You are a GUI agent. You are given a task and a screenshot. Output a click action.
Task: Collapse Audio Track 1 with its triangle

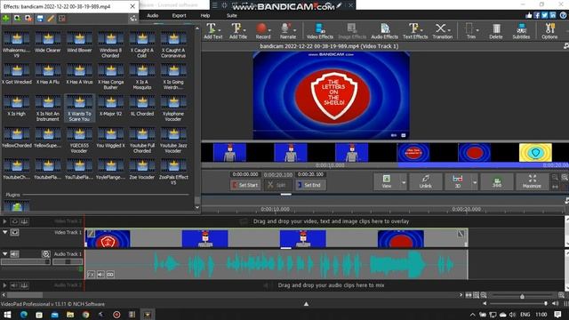point(4,254)
